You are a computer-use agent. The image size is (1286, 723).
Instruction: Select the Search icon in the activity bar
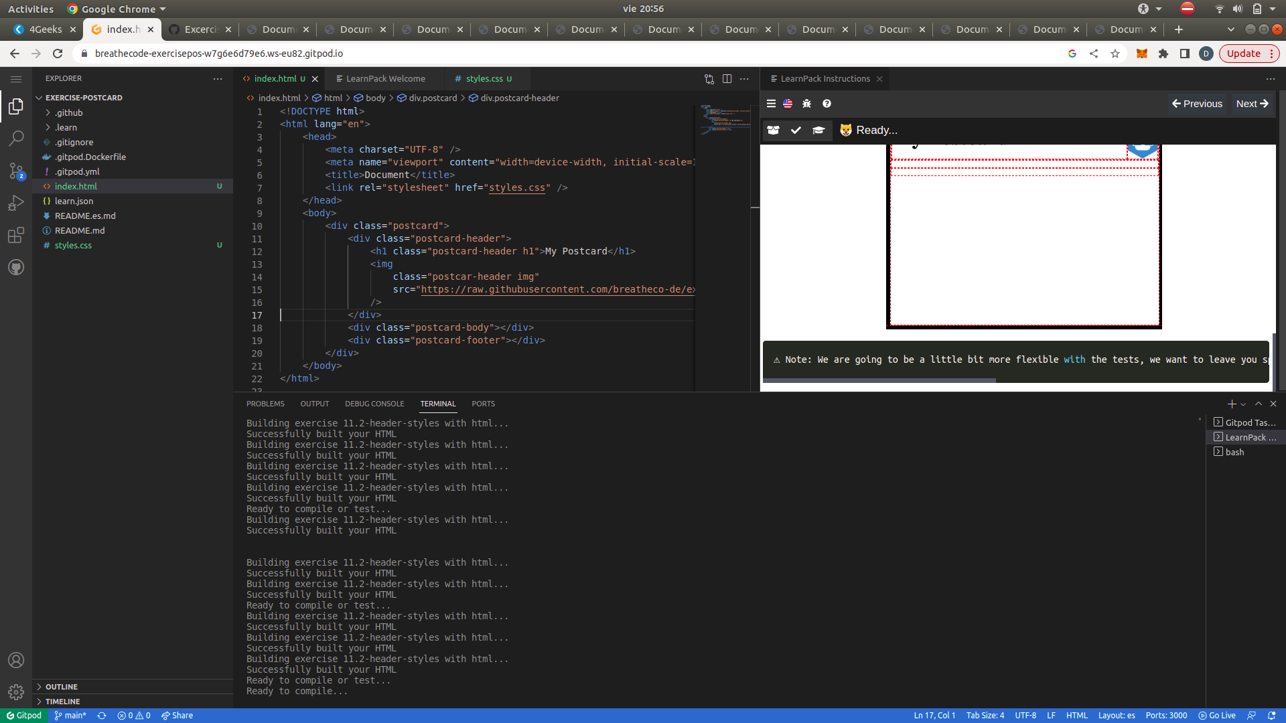click(16, 138)
